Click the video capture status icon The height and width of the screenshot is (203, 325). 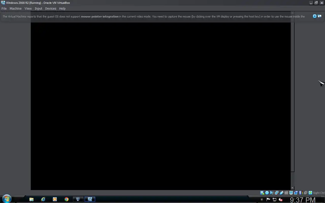(296, 193)
